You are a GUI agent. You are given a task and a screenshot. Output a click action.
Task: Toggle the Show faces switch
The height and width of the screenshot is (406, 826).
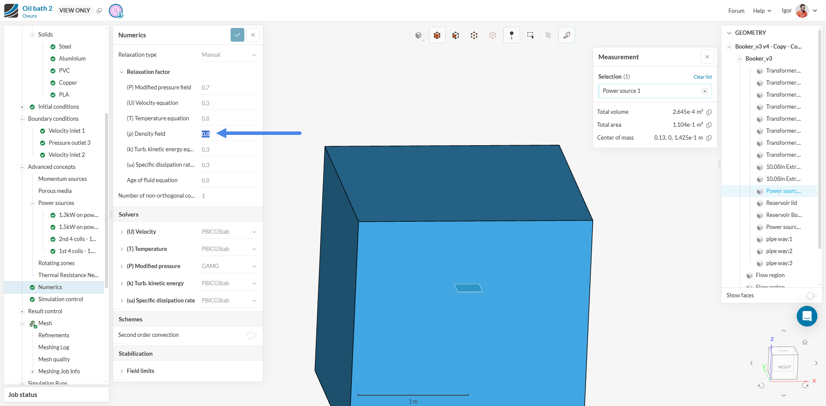[811, 296]
